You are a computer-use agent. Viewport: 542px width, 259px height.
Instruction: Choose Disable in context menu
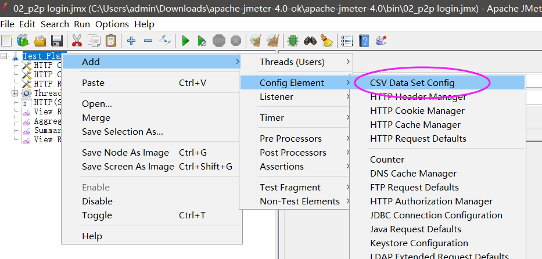pos(152,202)
